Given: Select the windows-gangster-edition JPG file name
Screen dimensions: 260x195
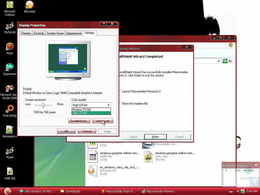Looking at the screenshot, I should (175, 153).
